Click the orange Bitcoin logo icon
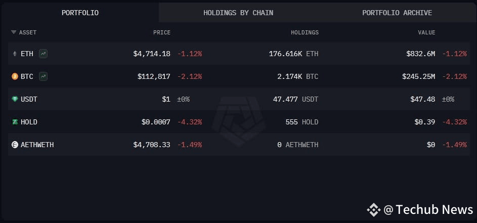The height and width of the screenshot is (223, 477). pos(15,77)
